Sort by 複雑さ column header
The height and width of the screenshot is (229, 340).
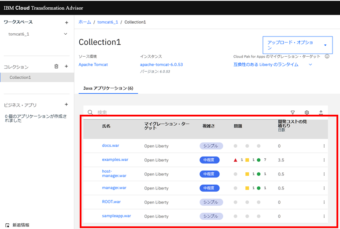(209, 126)
